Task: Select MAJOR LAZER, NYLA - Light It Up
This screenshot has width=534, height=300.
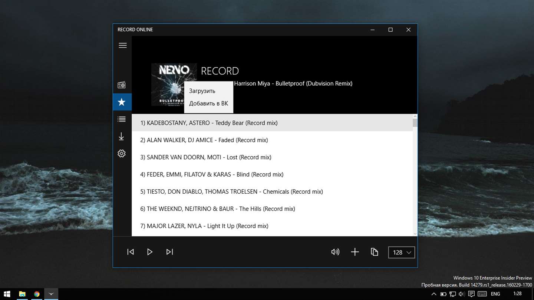Action: [272, 226]
